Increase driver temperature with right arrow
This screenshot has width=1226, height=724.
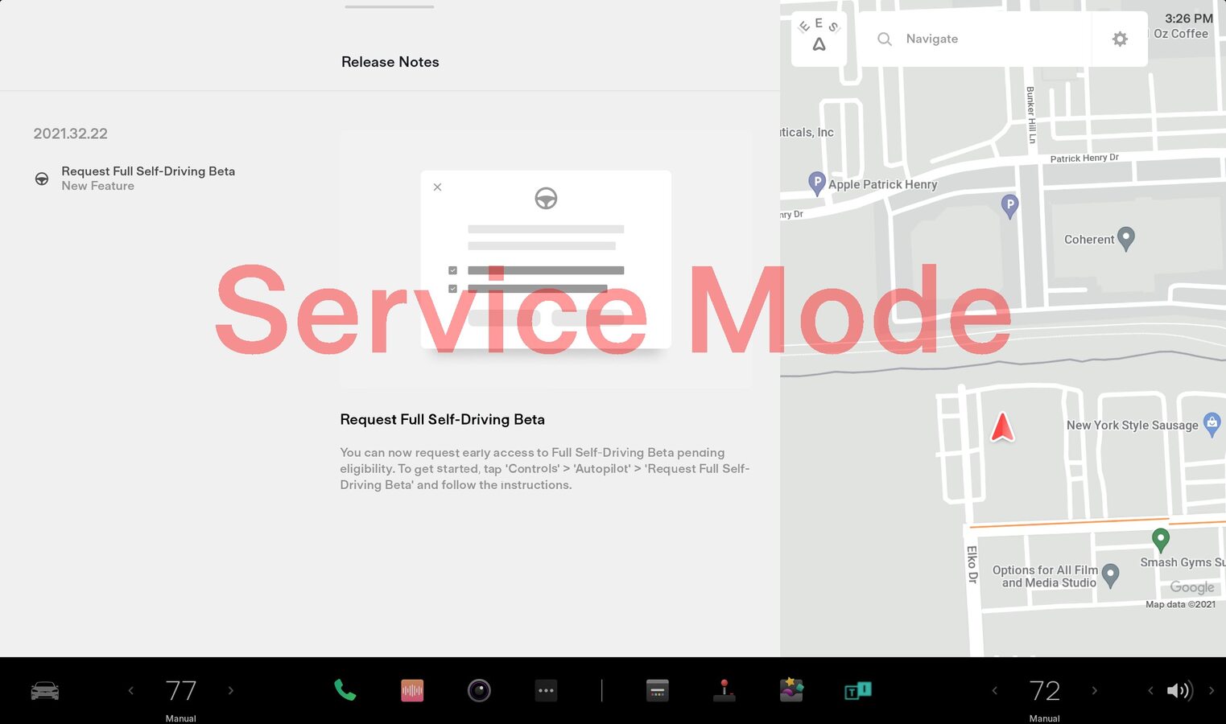coord(231,690)
